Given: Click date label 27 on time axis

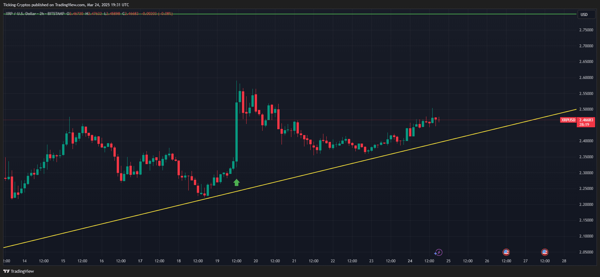Looking at the screenshot, I should 525,261.
